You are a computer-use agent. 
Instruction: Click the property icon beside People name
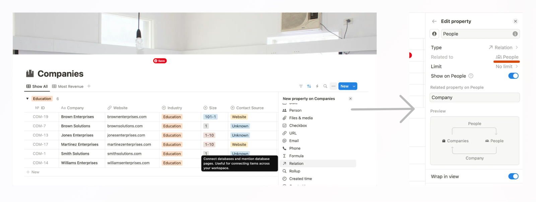(434, 34)
